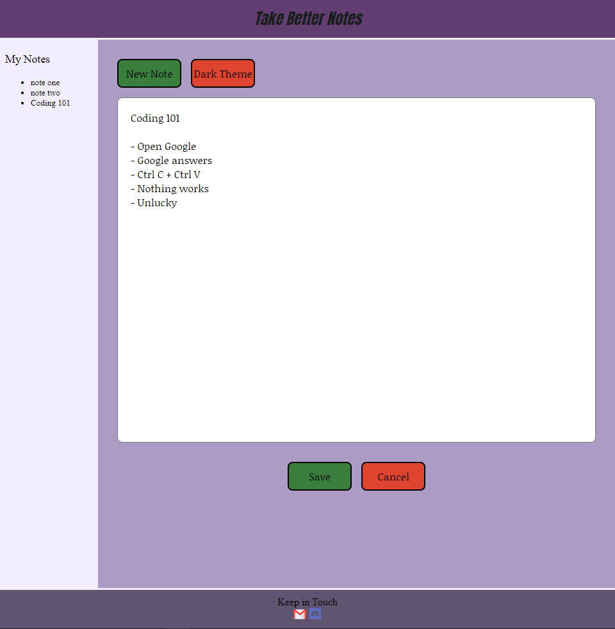Cancel editing the current note

click(x=393, y=476)
